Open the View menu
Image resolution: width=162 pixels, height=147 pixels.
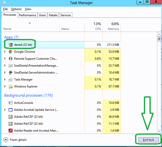[28, 9]
